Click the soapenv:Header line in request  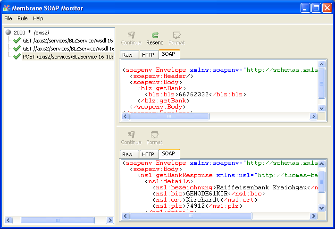(161, 76)
